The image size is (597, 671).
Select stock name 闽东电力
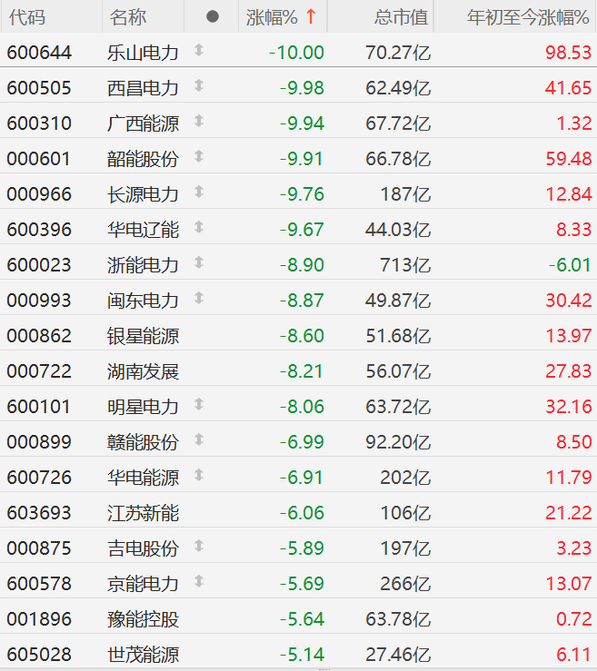point(143,301)
